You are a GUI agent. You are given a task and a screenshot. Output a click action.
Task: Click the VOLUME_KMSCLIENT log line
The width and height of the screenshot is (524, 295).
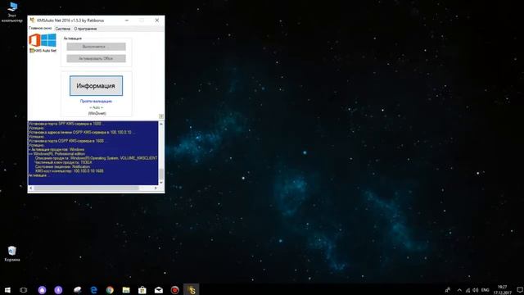click(96, 158)
